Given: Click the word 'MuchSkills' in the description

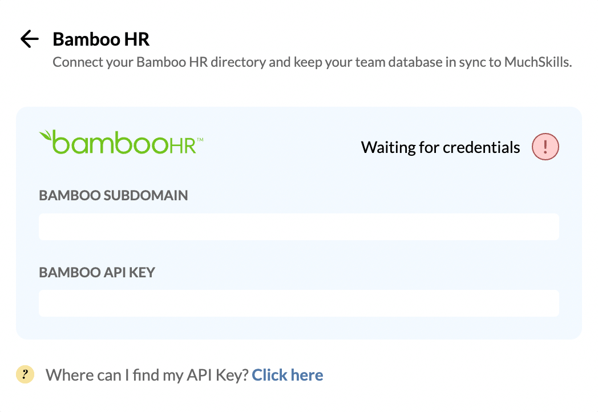Looking at the screenshot, I should pos(538,62).
